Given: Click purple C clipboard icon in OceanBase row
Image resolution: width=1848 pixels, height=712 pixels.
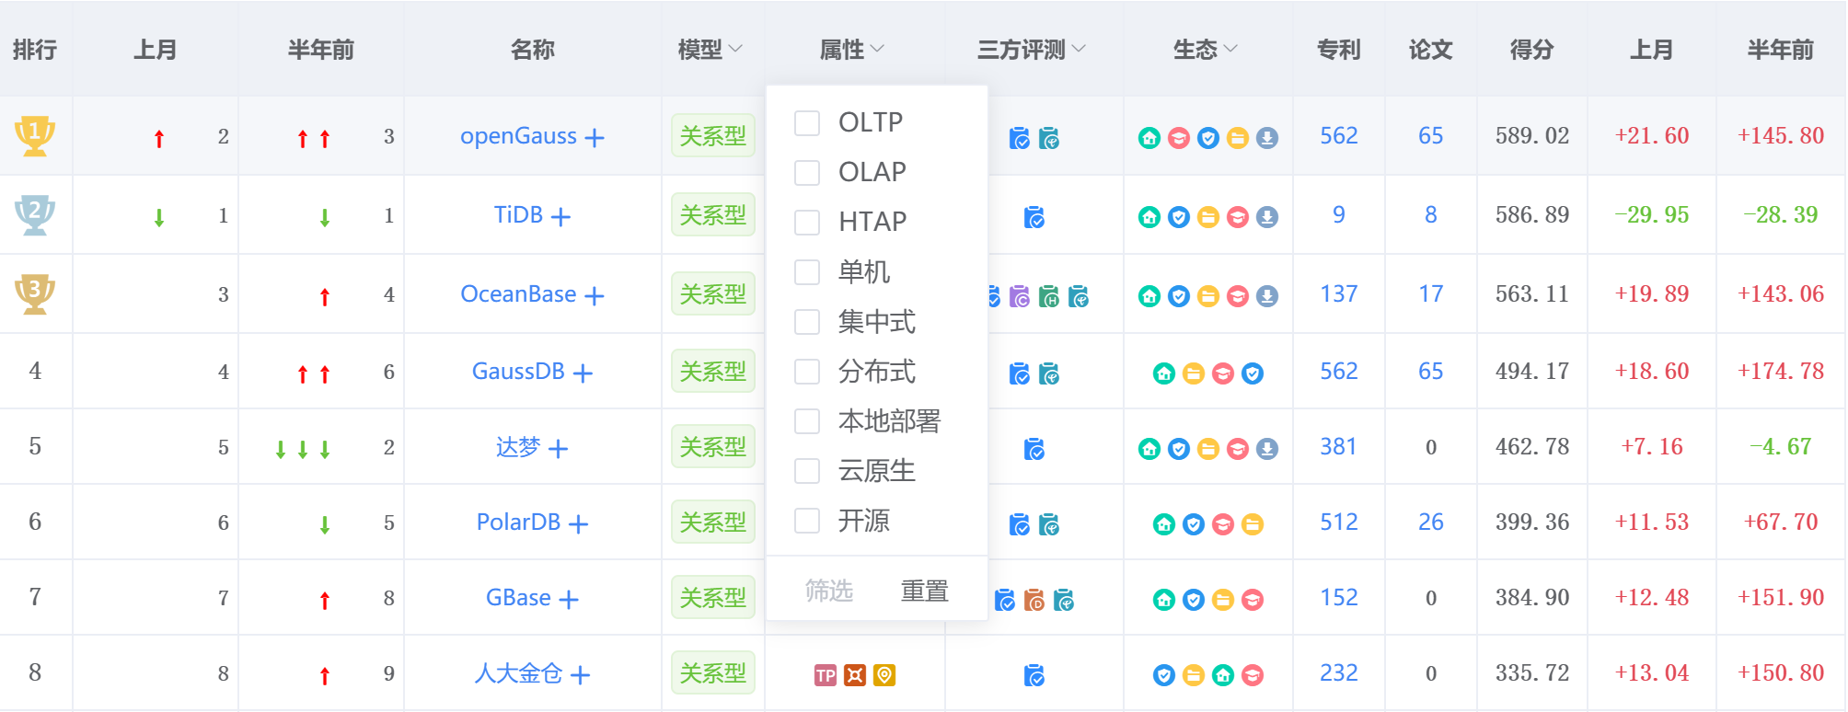Looking at the screenshot, I should tap(1020, 296).
